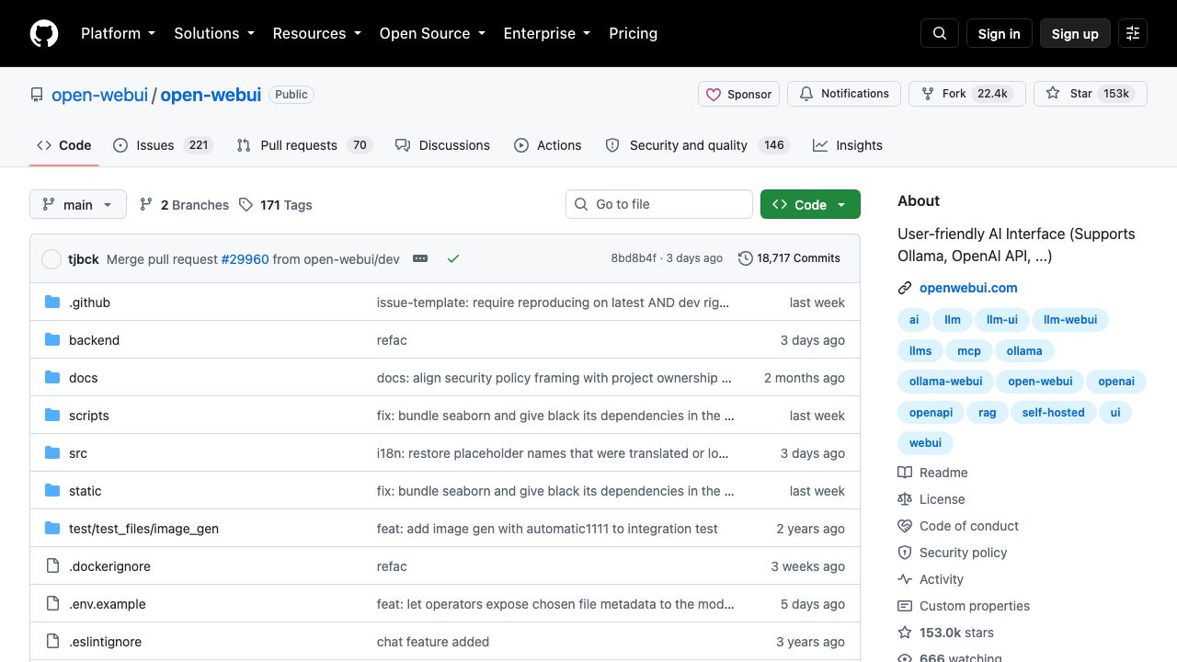Open the main branch selector dropdown

77,204
